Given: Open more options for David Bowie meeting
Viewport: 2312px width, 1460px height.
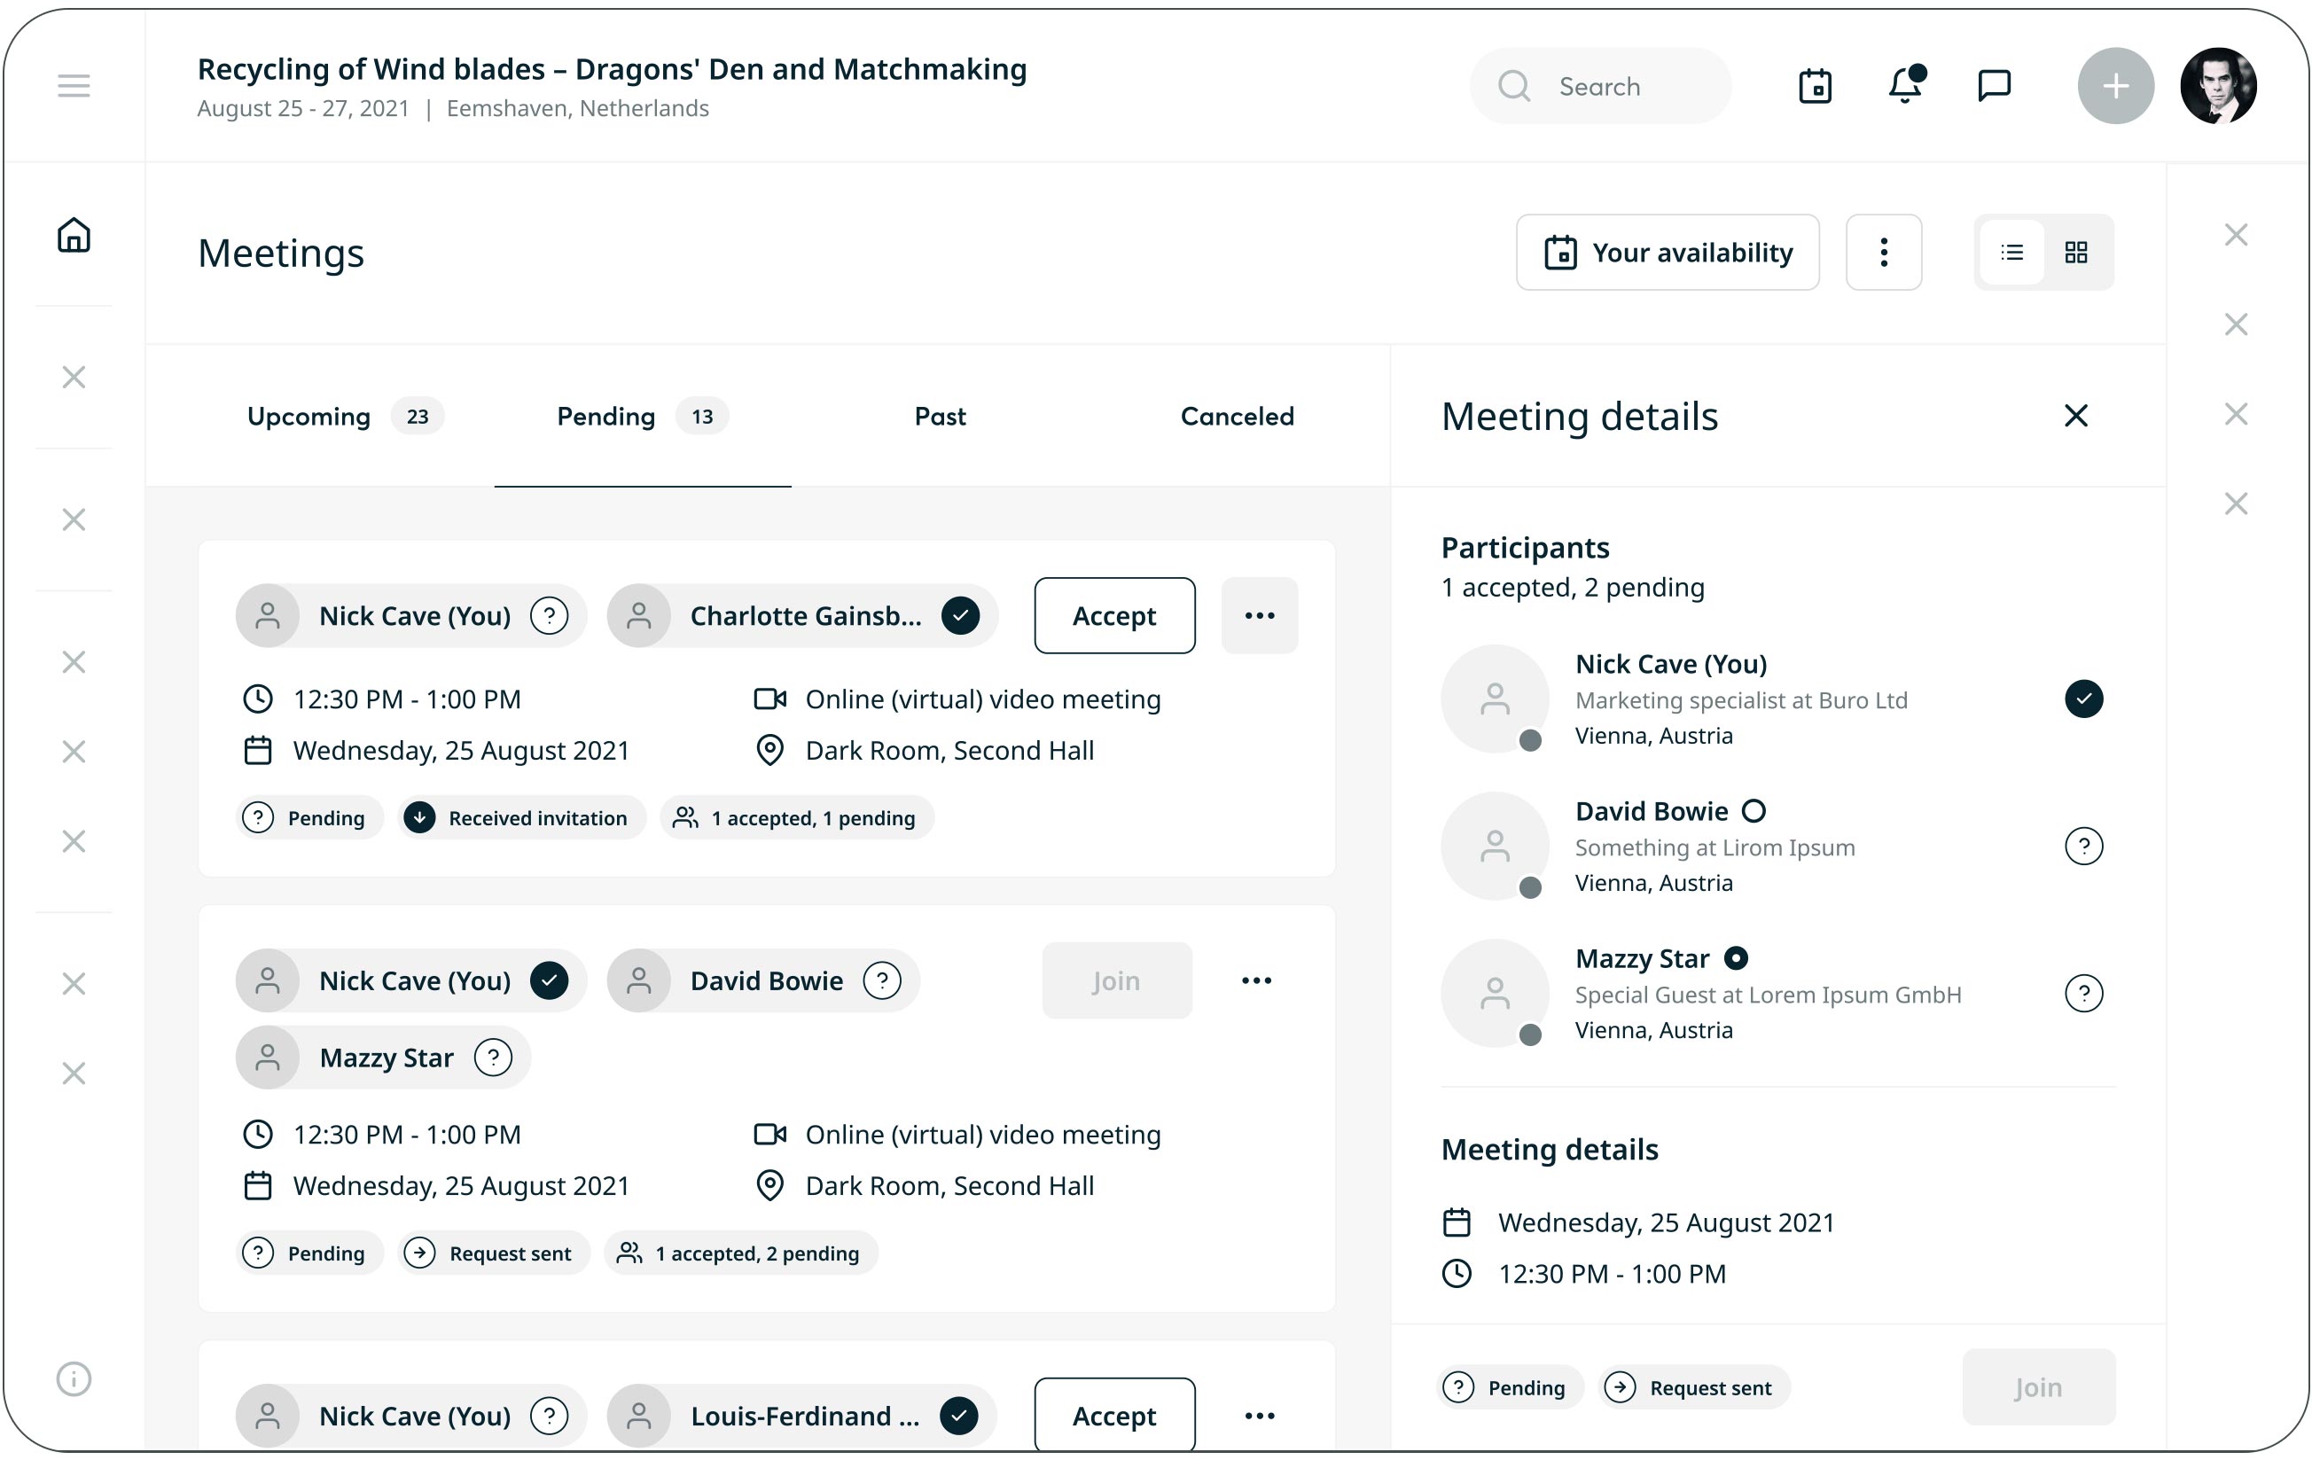Looking at the screenshot, I should (1256, 980).
